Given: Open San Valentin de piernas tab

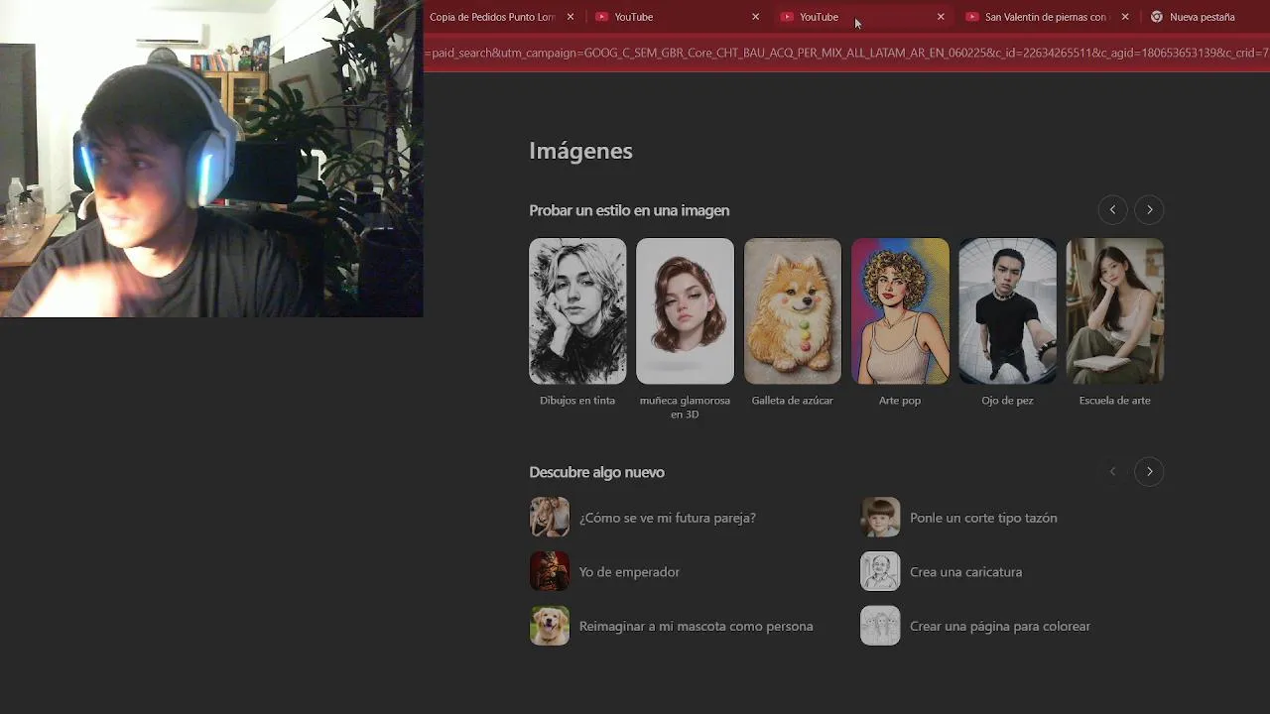Looking at the screenshot, I should click(x=1047, y=17).
